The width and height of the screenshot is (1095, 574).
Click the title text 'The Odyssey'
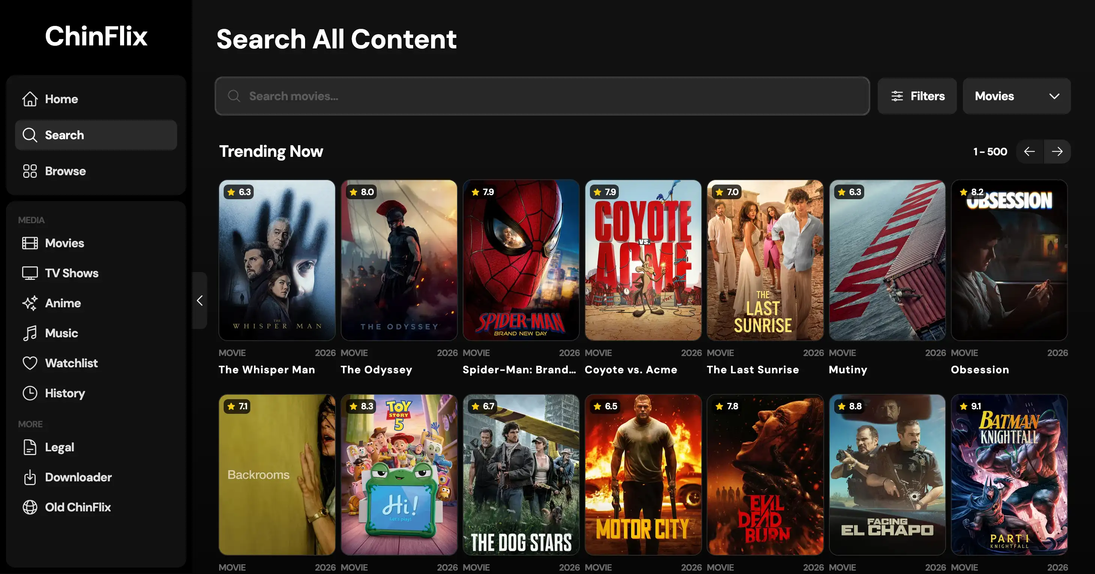point(376,370)
